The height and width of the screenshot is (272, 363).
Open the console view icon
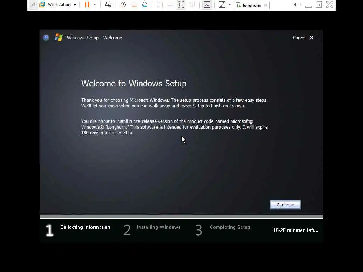coord(207,5)
